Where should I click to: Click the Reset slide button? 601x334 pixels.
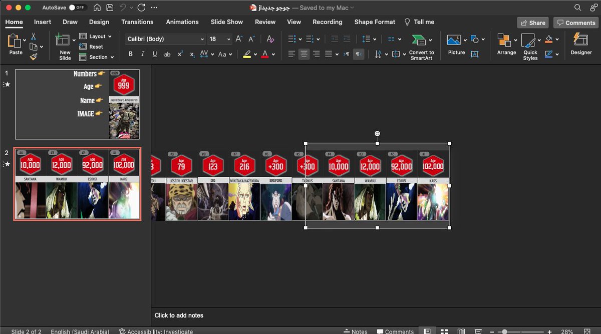click(x=92, y=47)
